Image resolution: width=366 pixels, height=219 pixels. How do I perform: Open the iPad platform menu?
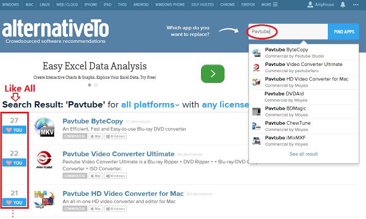coord(107,5)
